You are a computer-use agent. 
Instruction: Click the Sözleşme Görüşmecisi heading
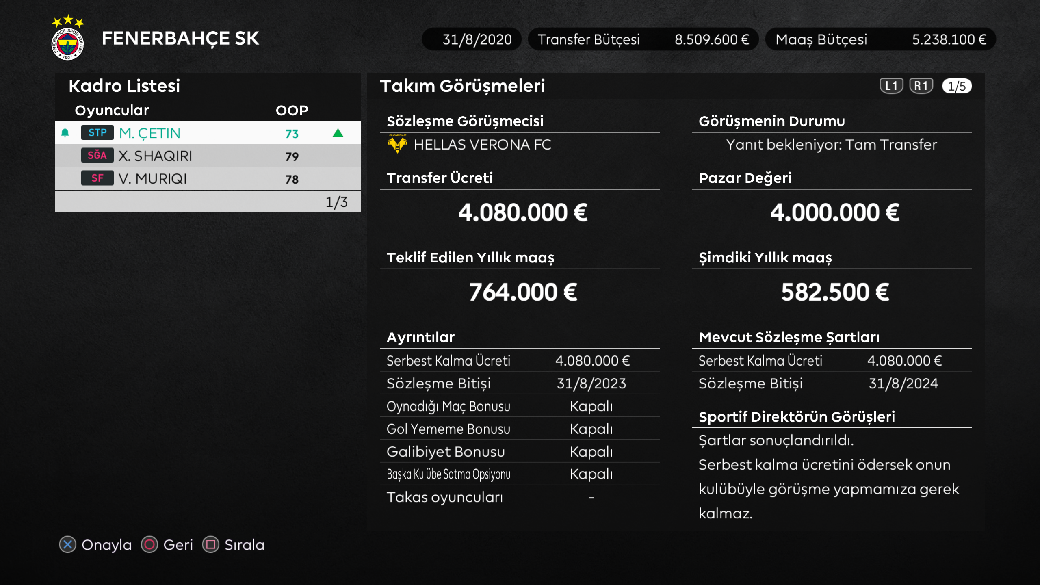[465, 121]
